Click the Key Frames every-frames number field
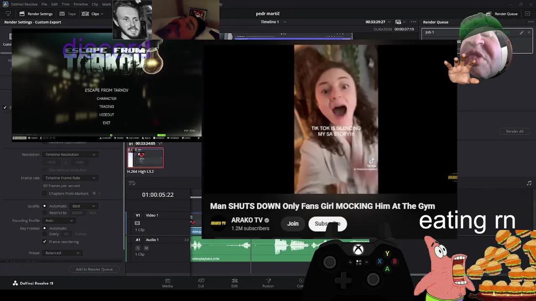This screenshot has height=301, width=536. (x=66, y=234)
